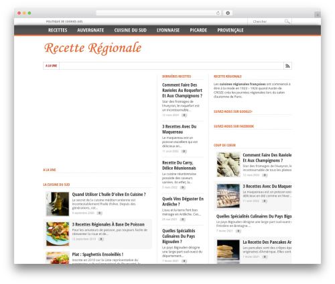Click comment count badge under Ravioles Au Roquefort
This screenshot has width=335, height=284.
point(184,115)
